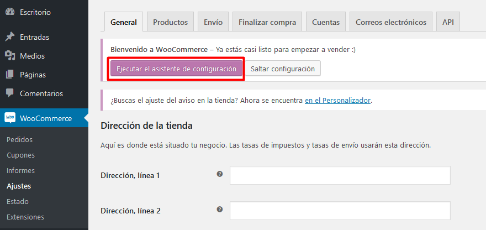Go to Cupones submenu
This screenshot has width=486, height=230.
point(21,155)
